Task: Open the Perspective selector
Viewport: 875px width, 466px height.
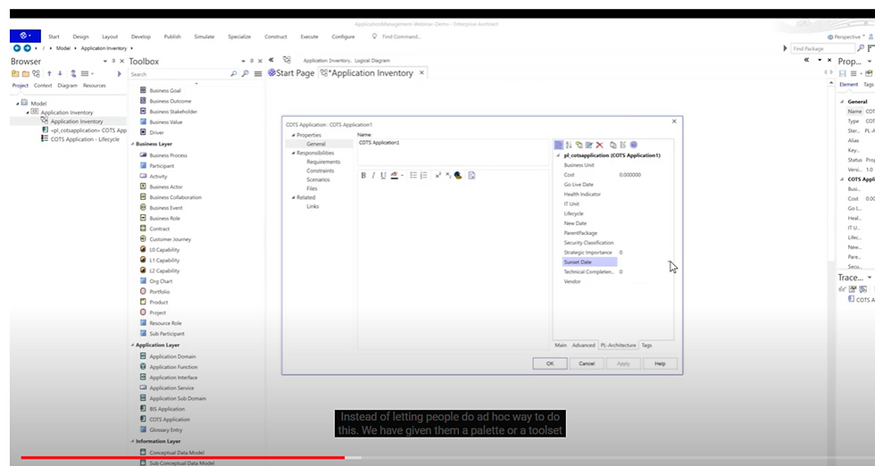Action: [x=846, y=37]
